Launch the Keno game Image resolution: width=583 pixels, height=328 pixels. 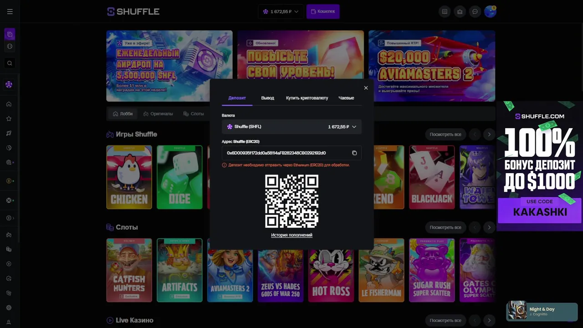click(389, 177)
